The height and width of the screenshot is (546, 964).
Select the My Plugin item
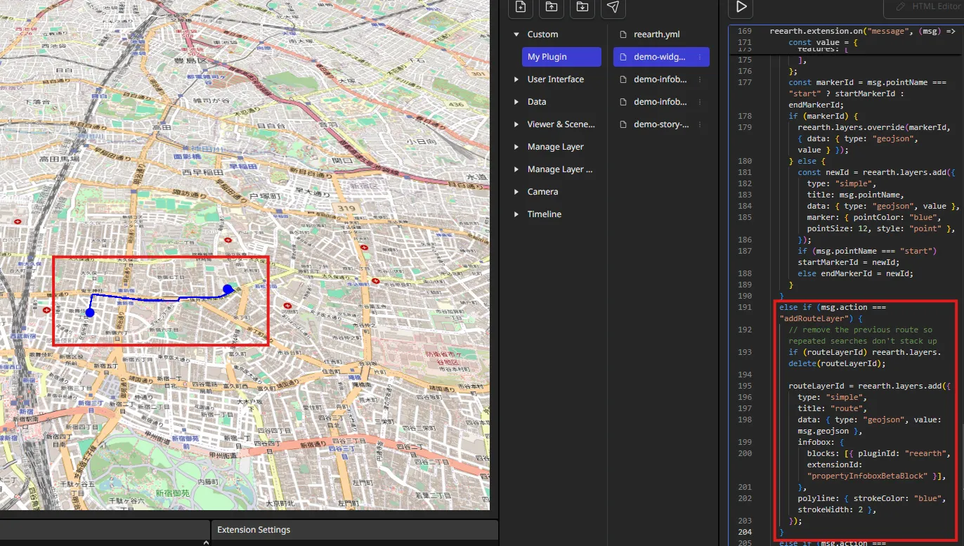(x=561, y=57)
